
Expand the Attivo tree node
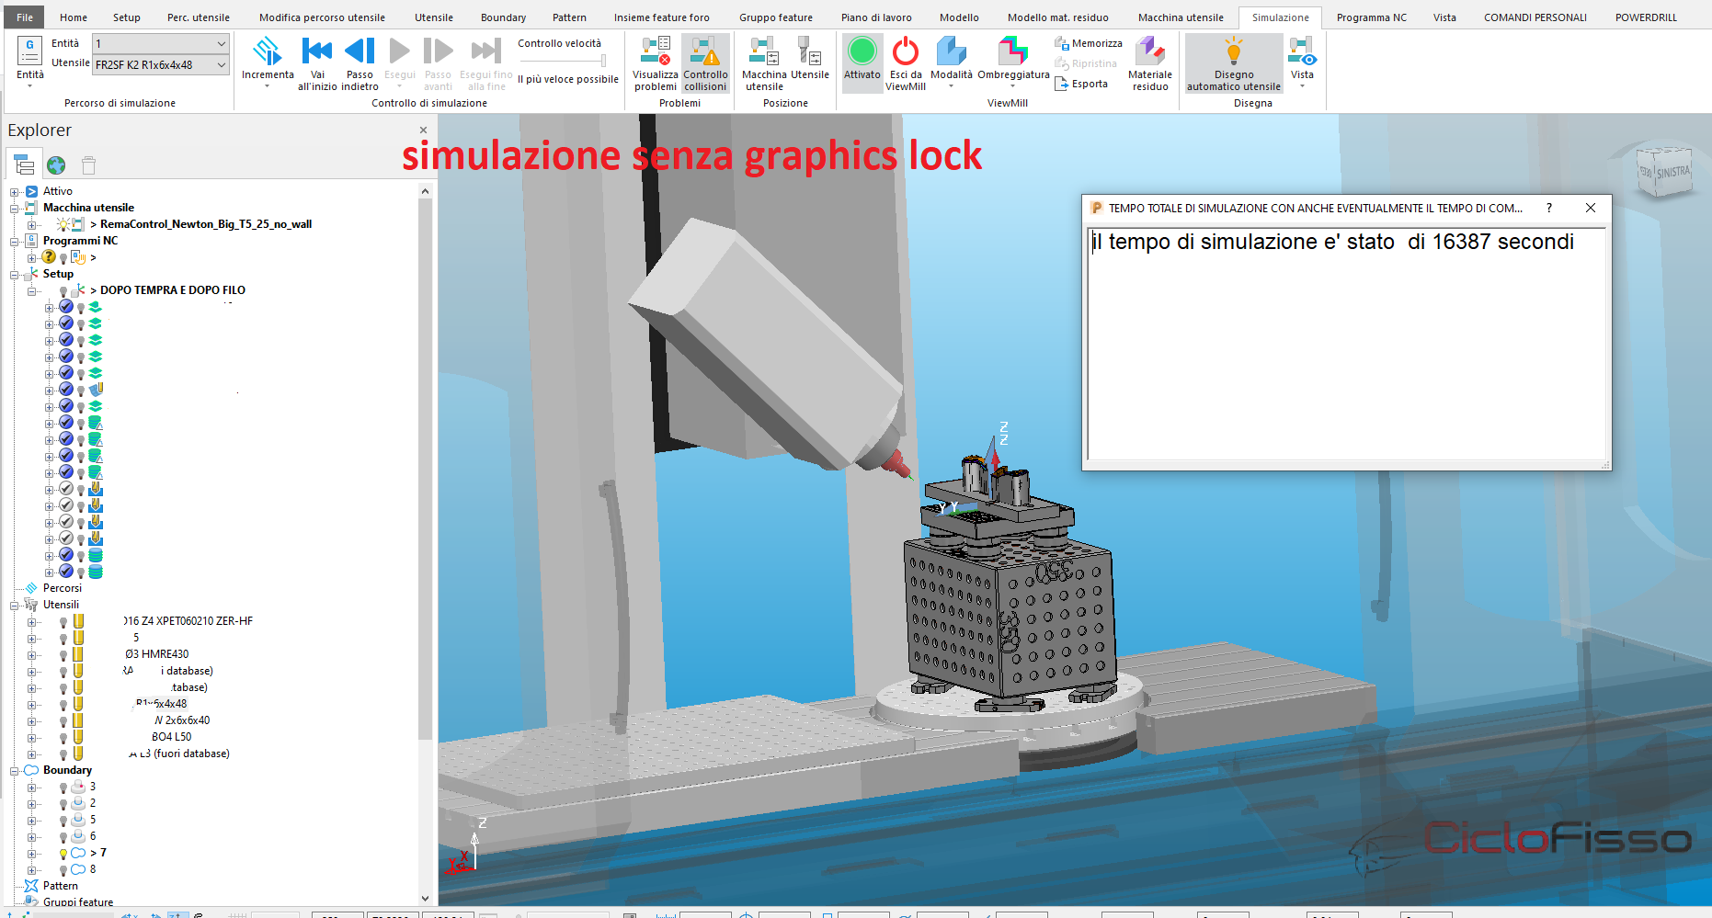pyautogui.click(x=15, y=192)
